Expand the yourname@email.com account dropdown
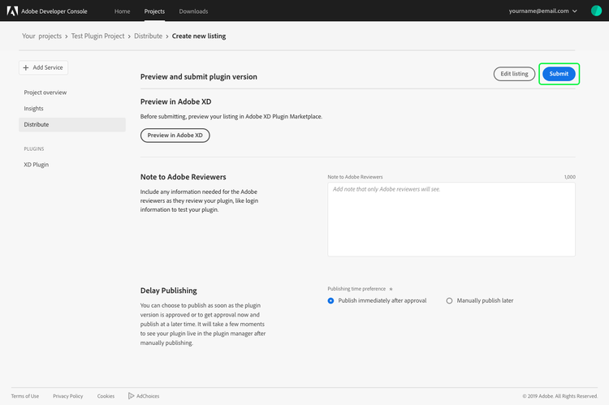 pos(543,11)
